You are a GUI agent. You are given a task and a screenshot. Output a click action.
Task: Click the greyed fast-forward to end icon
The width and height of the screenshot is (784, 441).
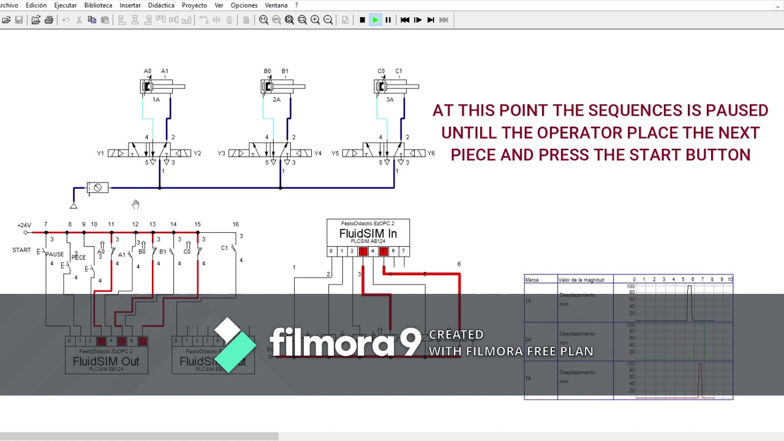tap(443, 20)
